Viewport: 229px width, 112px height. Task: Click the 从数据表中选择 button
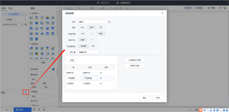(135, 60)
